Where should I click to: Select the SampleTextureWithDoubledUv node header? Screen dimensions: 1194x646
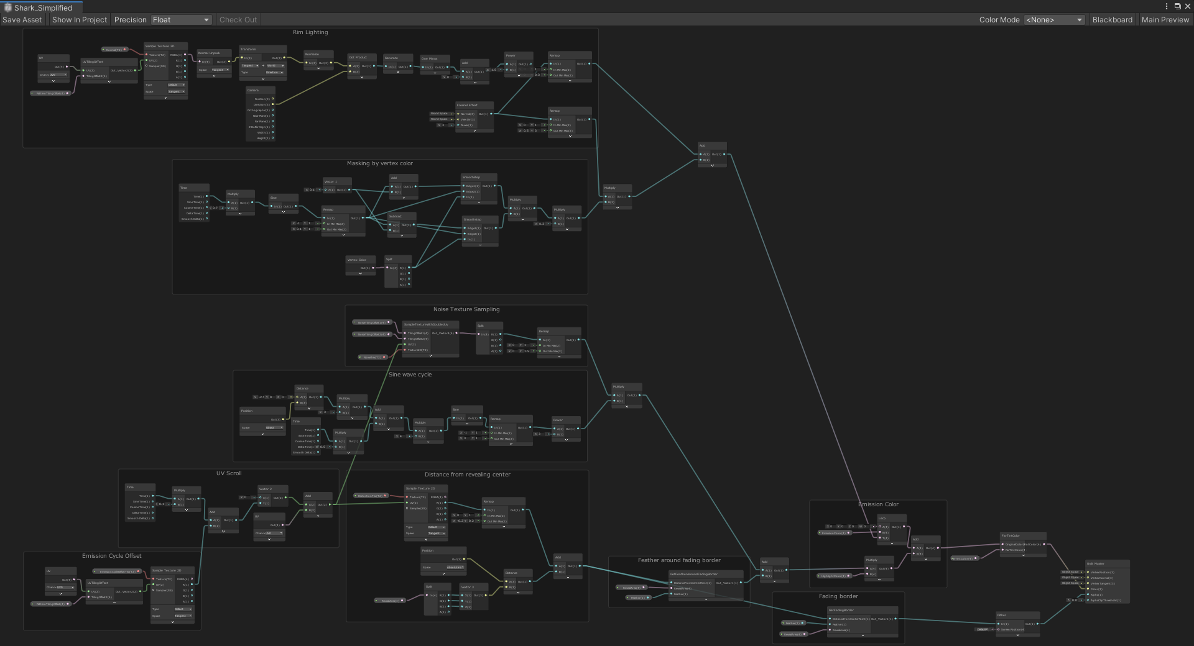point(430,324)
